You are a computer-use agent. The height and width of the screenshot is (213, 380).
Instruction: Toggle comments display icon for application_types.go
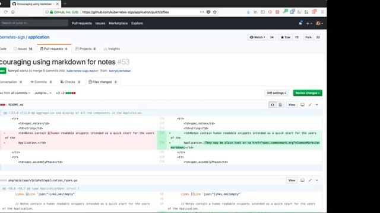point(302,180)
